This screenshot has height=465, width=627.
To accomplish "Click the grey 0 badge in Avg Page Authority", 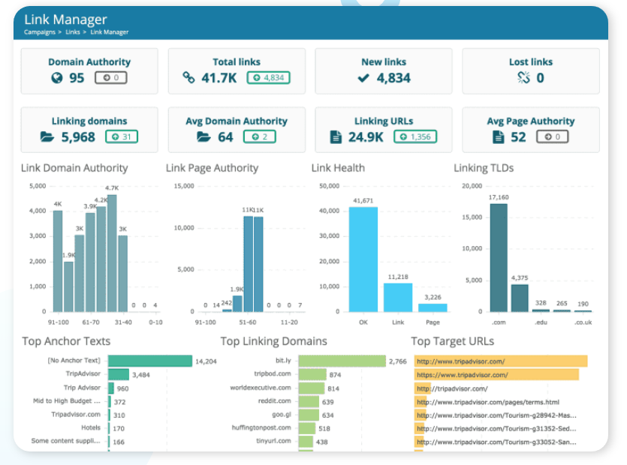I will [552, 136].
